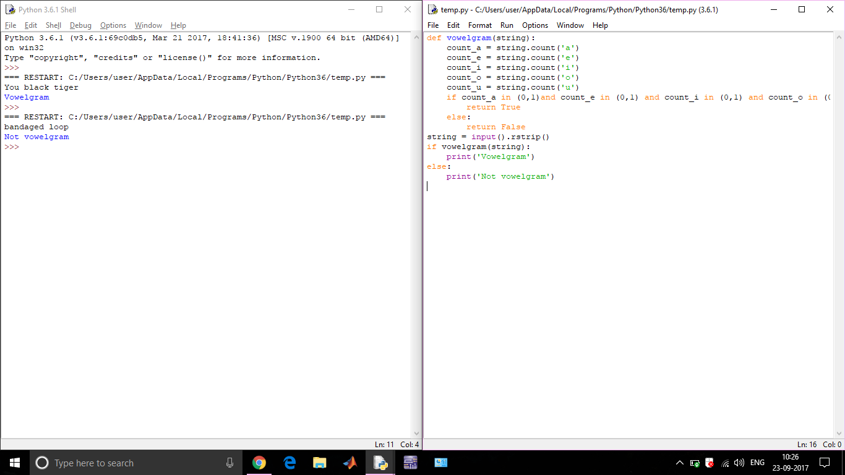The width and height of the screenshot is (845, 475).
Task: Click count_a = string.count('a') line
Action: pyautogui.click(x=513, y=48)
